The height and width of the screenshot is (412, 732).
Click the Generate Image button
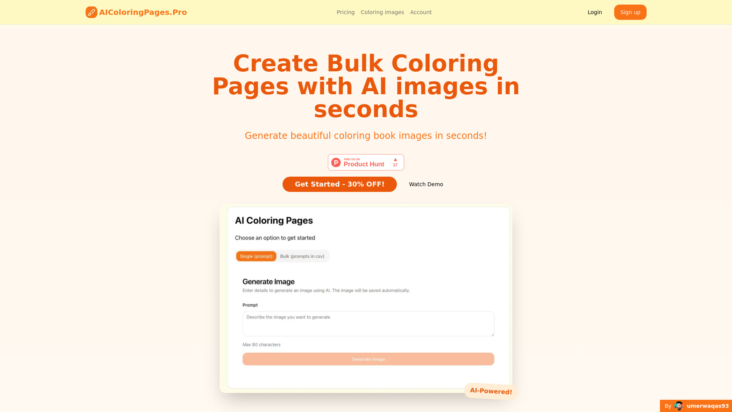pyautogui.click(x=368, y=359)
